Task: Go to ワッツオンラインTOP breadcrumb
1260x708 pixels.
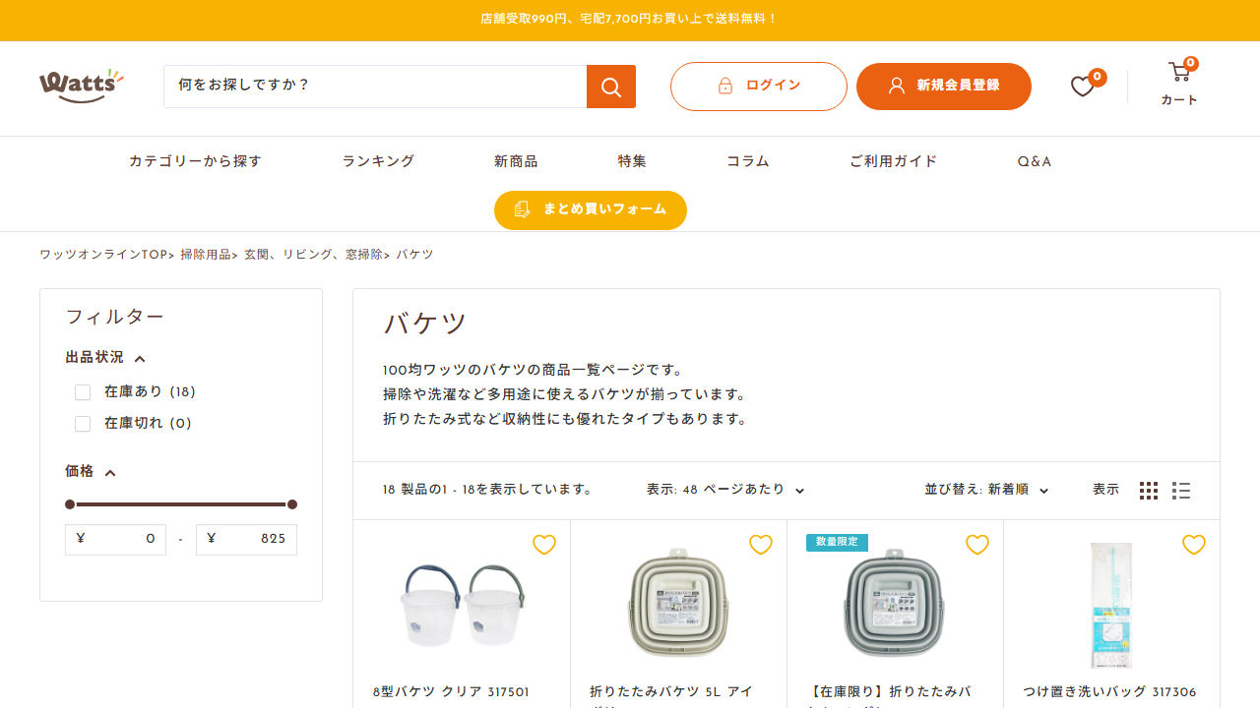Action: [103, 255]
